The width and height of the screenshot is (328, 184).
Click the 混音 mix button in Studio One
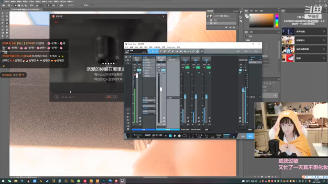point(250,136)
